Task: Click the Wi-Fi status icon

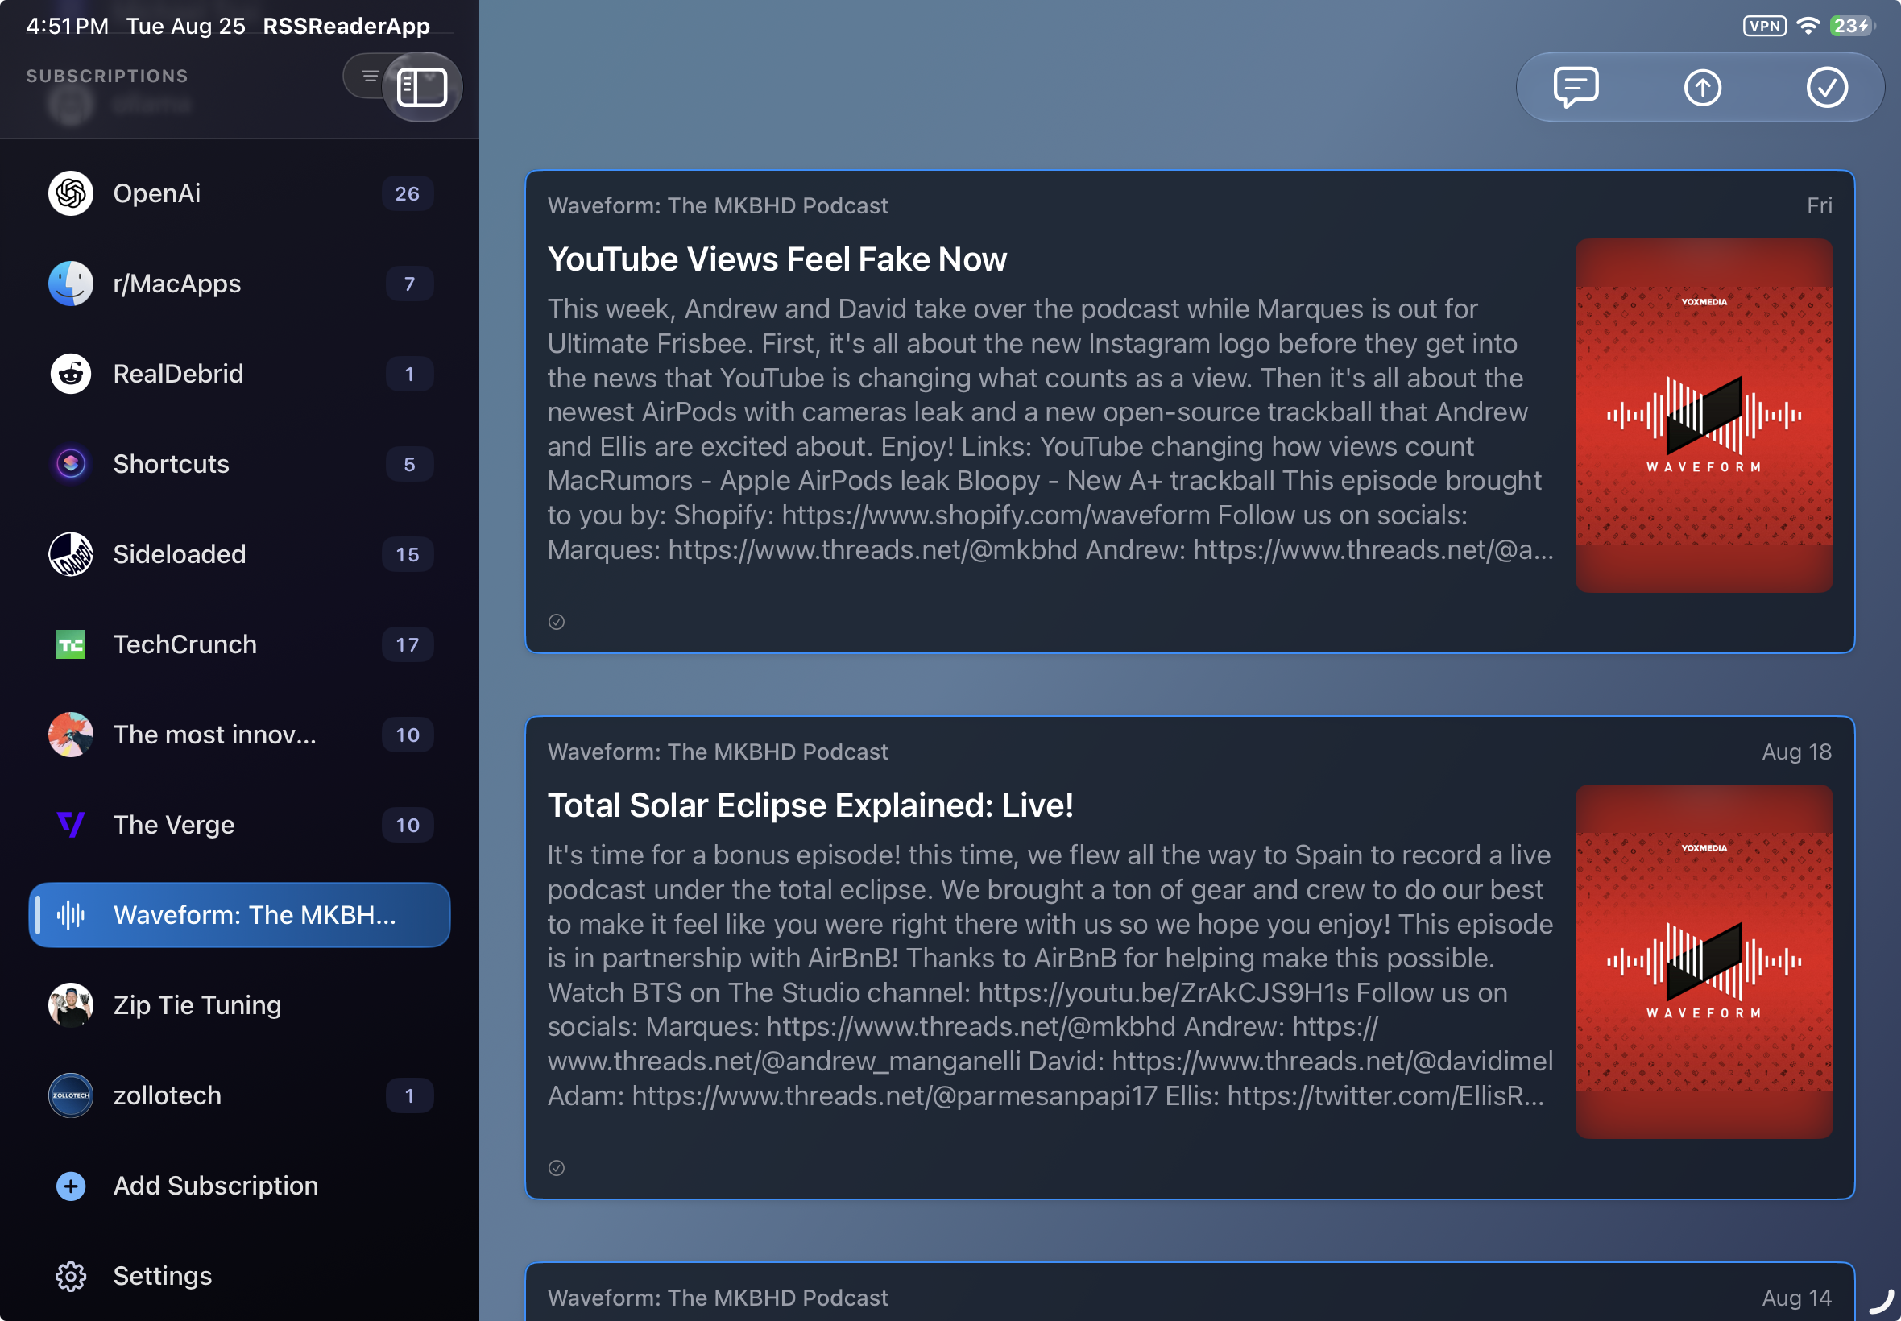Action: pyautogui.click(x=1808, y=26)
